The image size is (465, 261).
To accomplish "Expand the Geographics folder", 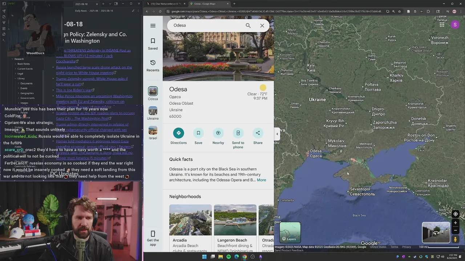I will pyautogui.click(x=19, y=93).
